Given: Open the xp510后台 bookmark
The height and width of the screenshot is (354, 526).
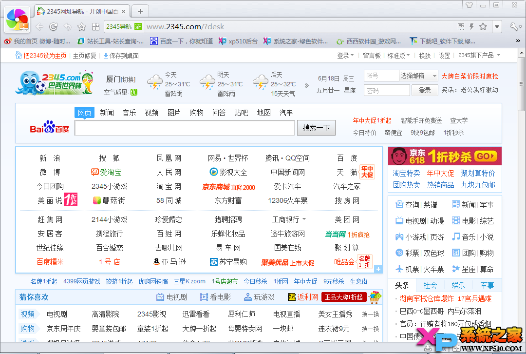Looking at the screenshot, I should point(238,41).
